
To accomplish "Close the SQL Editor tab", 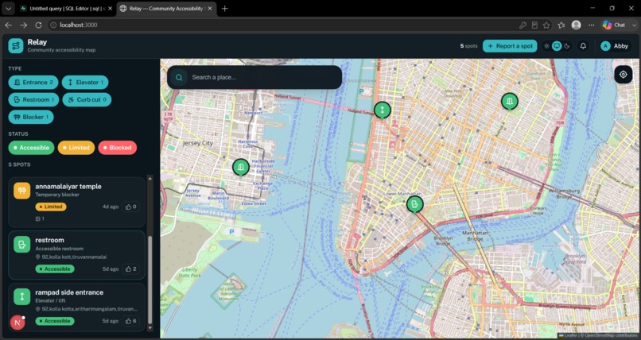I will coord(110,9).
